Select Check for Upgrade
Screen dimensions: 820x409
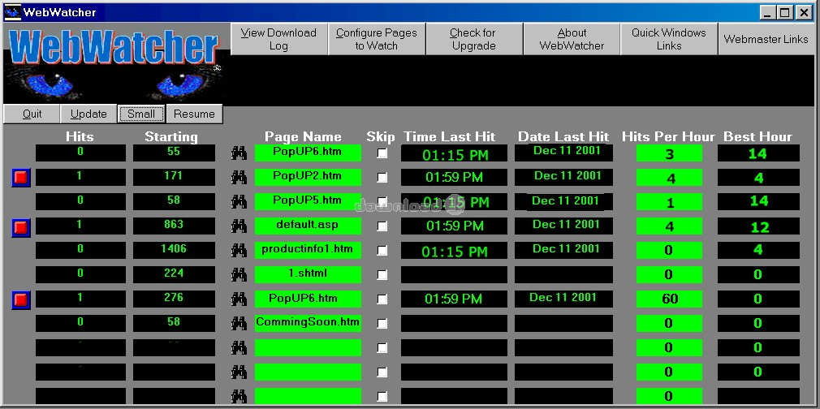coord(474,39)
